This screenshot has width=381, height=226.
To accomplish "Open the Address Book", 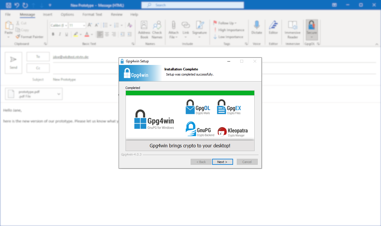I will coord(144,29).
